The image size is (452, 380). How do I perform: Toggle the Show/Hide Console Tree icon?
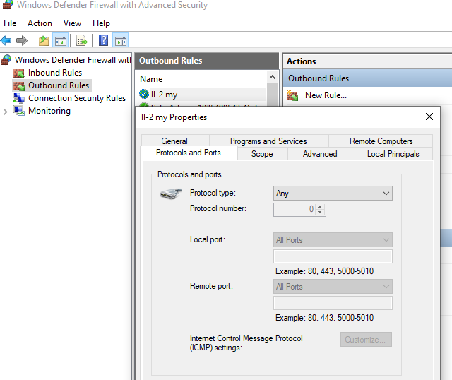point(61,40)
